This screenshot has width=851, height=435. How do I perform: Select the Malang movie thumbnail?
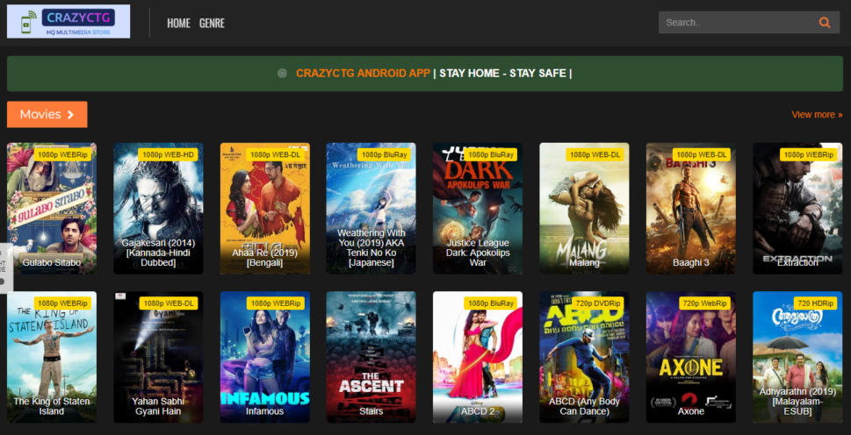[585, 209]
